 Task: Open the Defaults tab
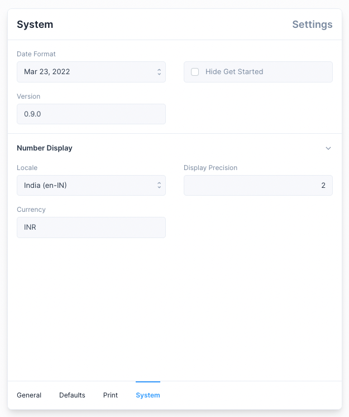(x=72, y=395)
